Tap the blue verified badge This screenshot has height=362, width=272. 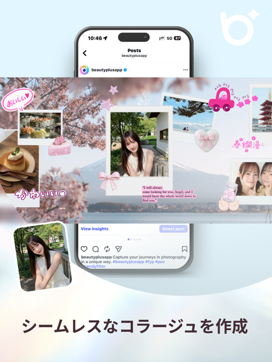[x=125, y=69]
